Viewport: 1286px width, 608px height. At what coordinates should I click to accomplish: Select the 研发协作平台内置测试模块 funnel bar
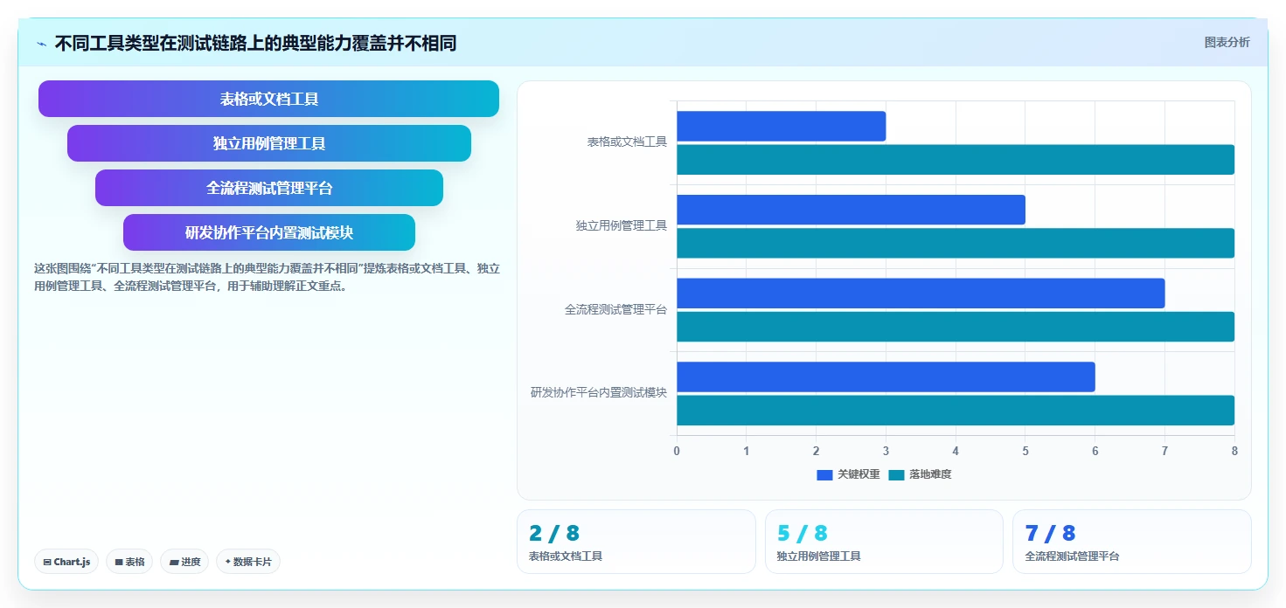(x=269, y=232)
